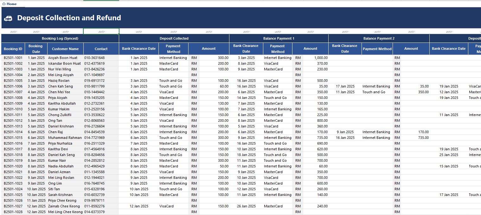The height and width of the screenshot is (215, 481).
Task: Click the 165.00 amount cell
Action: point(323,109)
